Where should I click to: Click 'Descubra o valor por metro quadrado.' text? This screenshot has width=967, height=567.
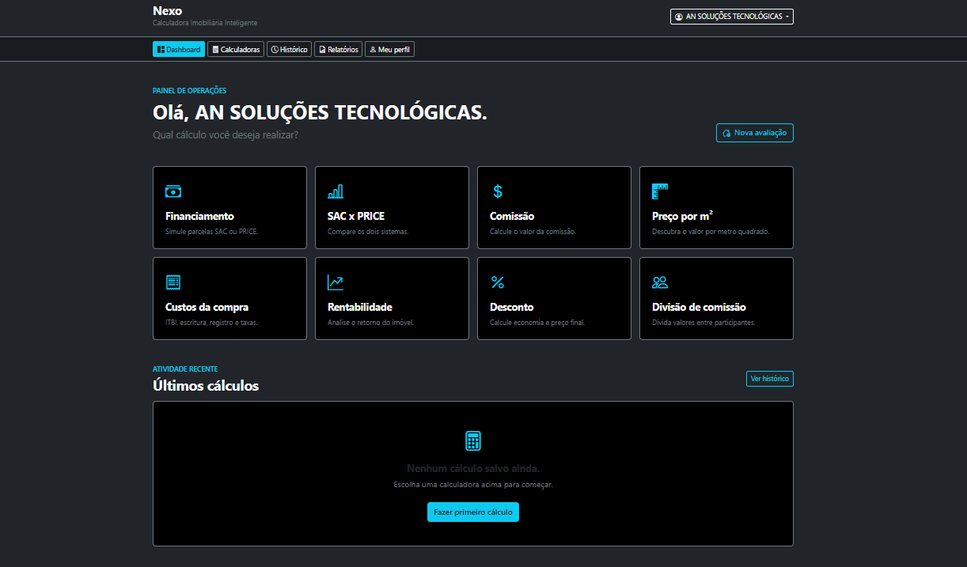tap(711, 232)
